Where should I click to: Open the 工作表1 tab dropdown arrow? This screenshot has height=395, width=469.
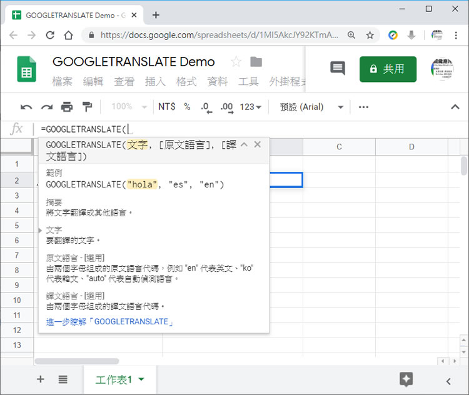141,379
